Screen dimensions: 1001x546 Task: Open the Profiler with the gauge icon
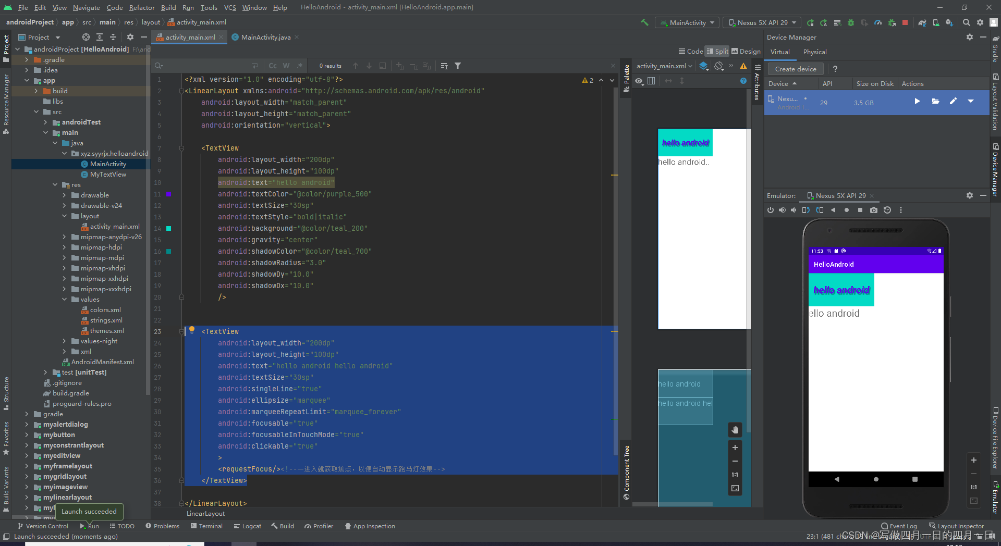coord(878,22)
